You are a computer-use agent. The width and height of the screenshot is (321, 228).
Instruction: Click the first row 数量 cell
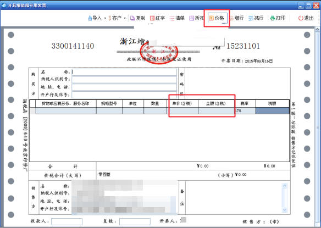(x=155, y=111)
